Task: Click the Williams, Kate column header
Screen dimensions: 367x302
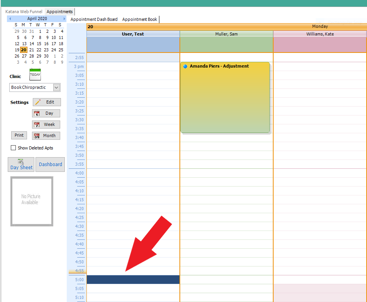Action: pyautogui.click(x=320, y=34)
